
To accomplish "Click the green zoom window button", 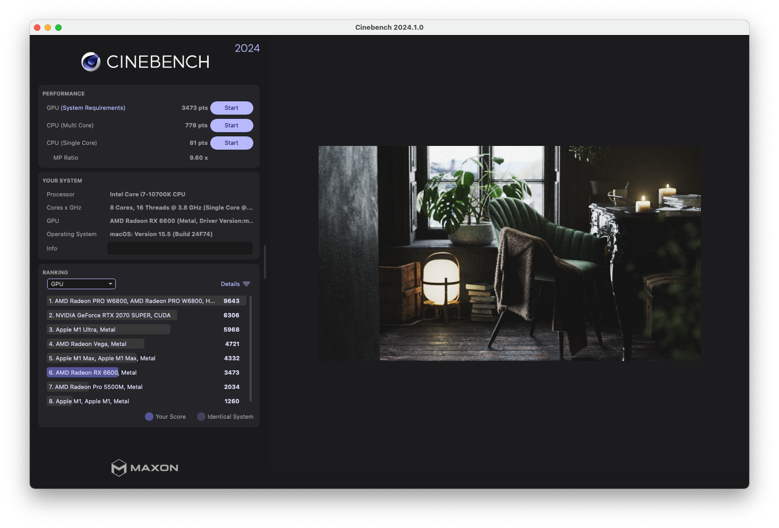I will coord(58,28).
